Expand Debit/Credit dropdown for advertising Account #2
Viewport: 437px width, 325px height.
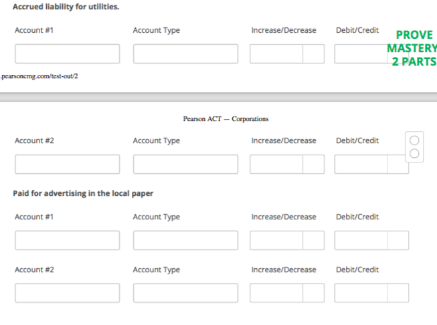[x=371, y=293]
